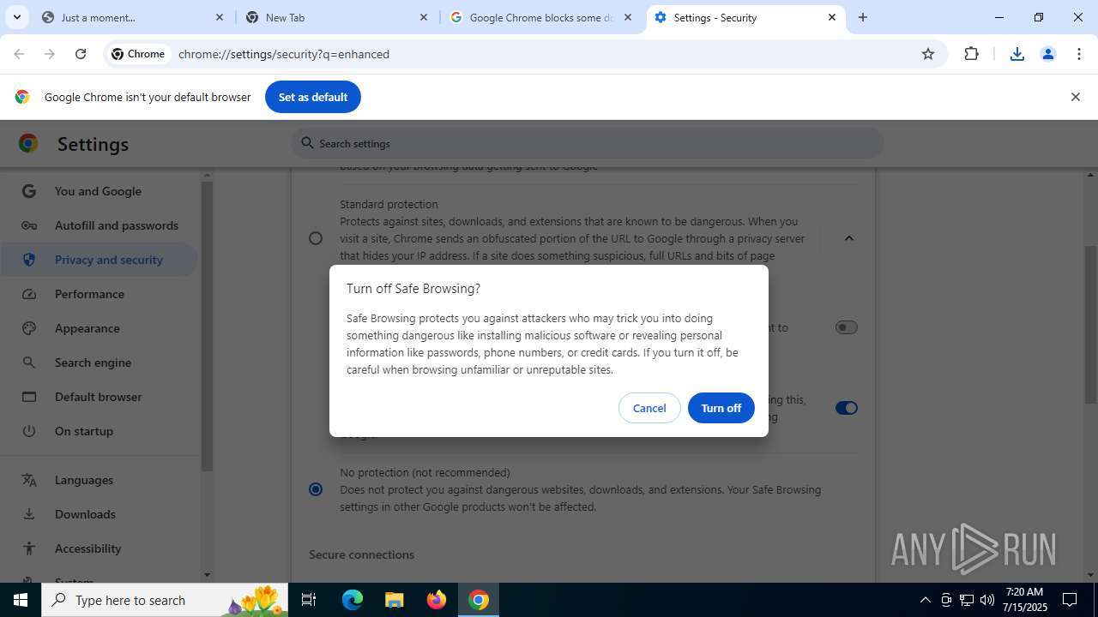This screenshot has height=617, width=1098.
Task: Open Chrome three-dot menu
Action: coord(1078,54)
